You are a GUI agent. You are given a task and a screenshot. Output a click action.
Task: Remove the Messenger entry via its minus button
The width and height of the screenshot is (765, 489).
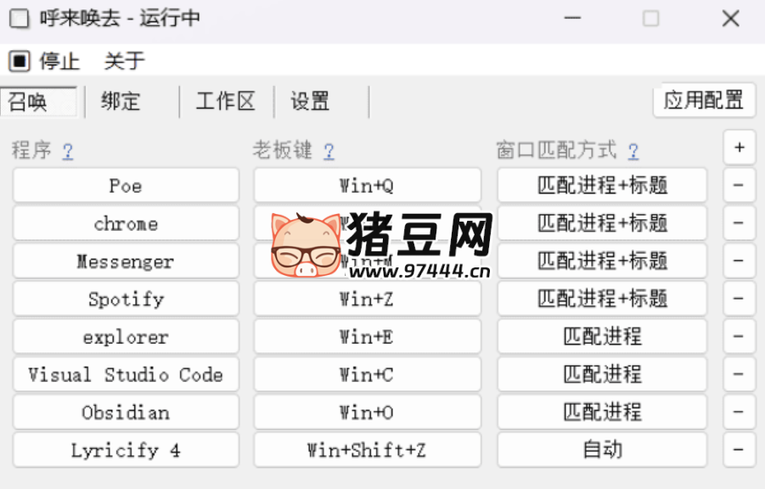pos(740,261)
